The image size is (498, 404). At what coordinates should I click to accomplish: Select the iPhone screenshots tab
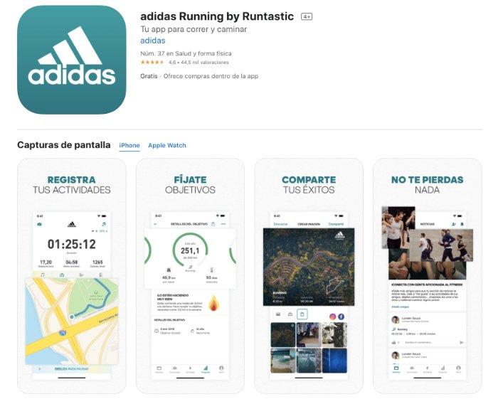[129, 146]
